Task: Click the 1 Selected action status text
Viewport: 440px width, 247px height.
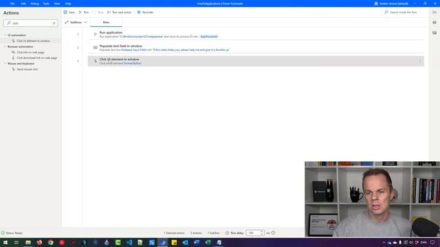Action: (174, 233)
